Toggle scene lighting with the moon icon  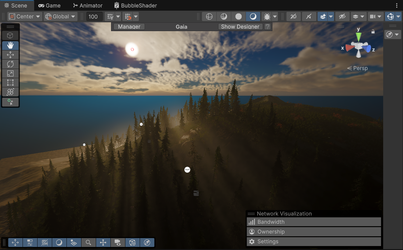coord(253,16)
